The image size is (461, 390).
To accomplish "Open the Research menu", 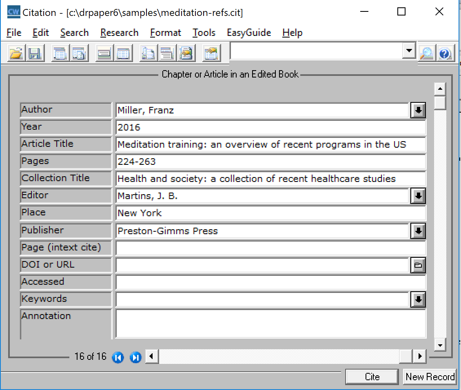I will coord(119,33).
